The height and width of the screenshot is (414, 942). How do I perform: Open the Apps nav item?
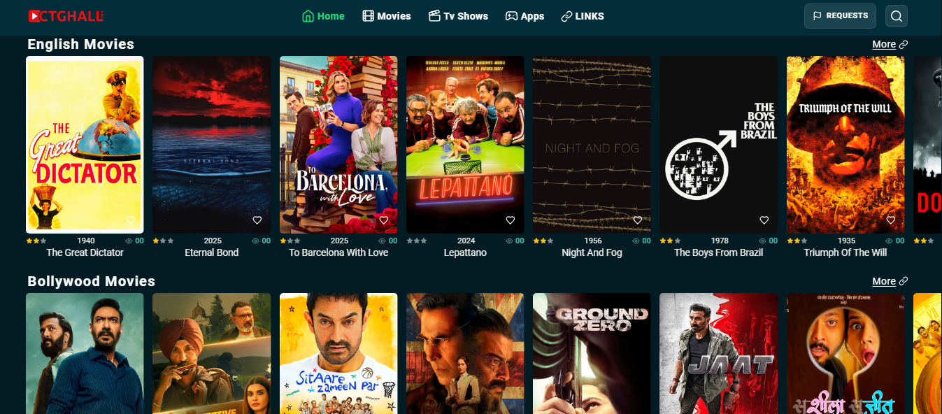click(524, 16)
